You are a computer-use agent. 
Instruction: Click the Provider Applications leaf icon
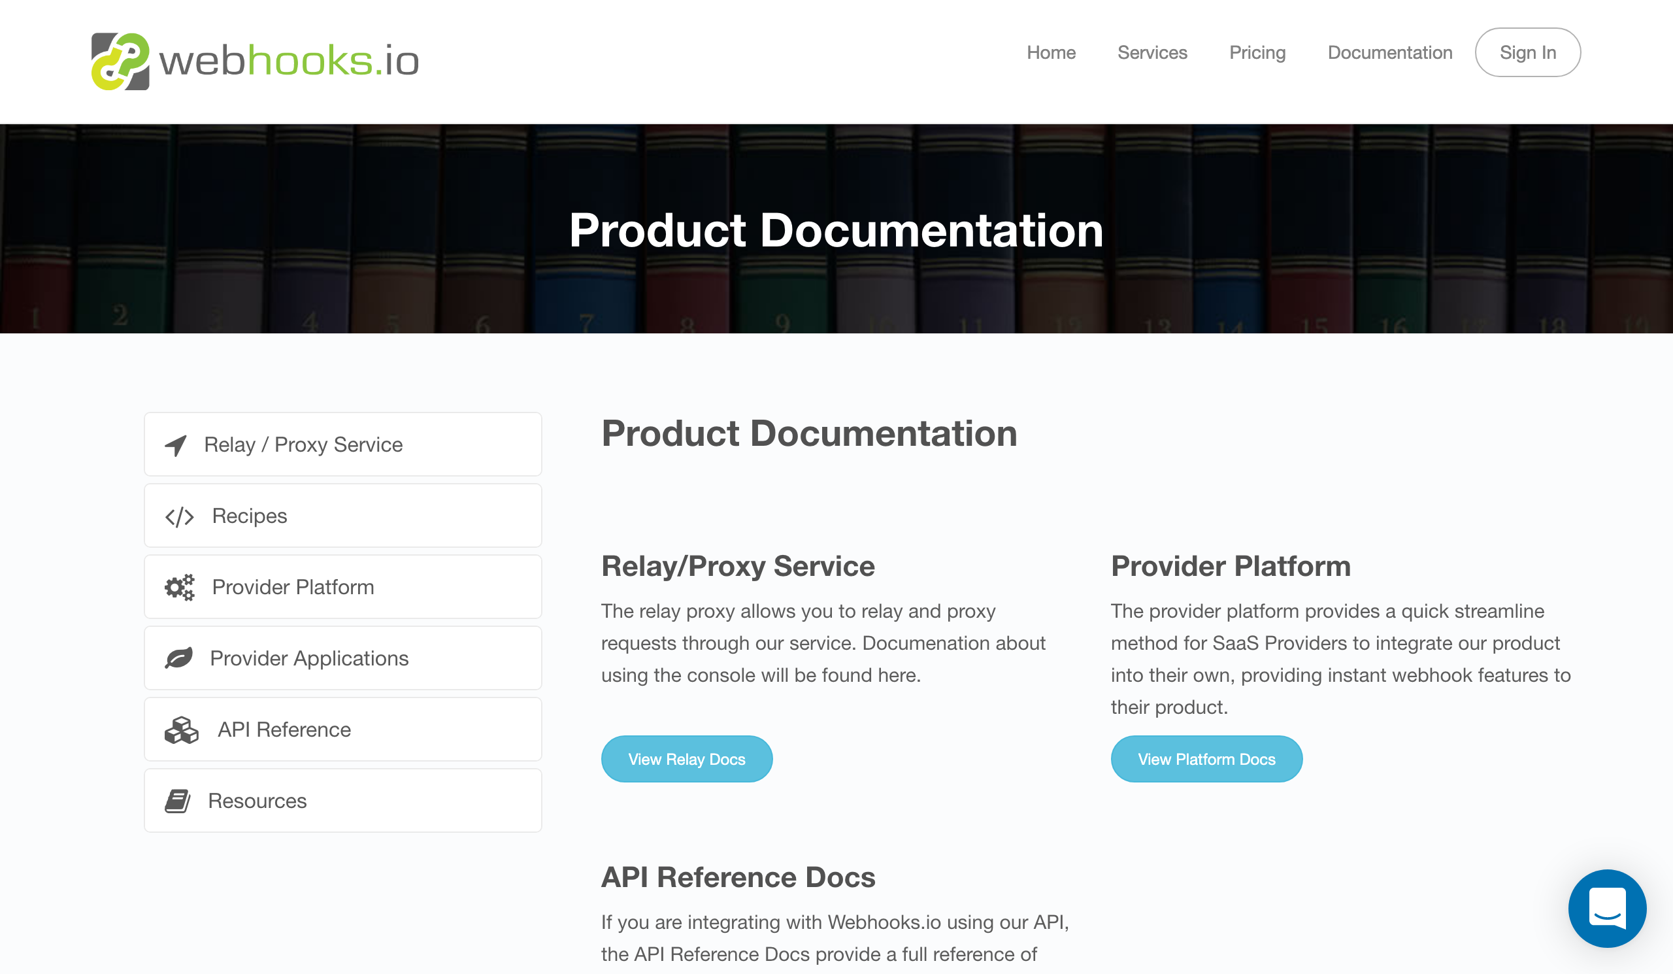178,658
